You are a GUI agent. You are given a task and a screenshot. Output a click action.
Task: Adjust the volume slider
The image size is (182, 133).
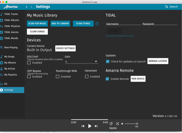[132, 124]
